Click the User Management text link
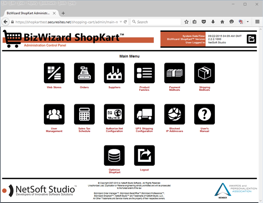The width and height of the screenshot is (263, 203). (x=54, y=130)
